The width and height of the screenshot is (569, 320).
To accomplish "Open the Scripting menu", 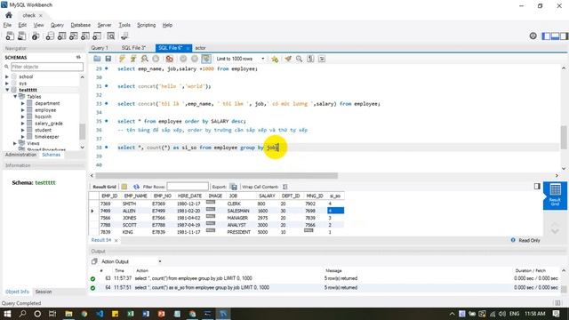I will 146,25.
